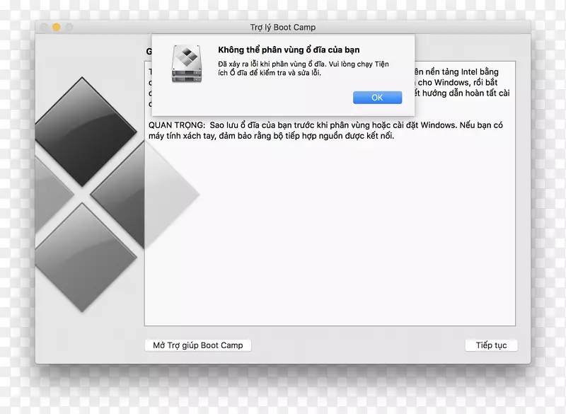Open Mở Trợ giúp Boot Camp help
This screenshot has width=566, height=414.
coord(198,345)
